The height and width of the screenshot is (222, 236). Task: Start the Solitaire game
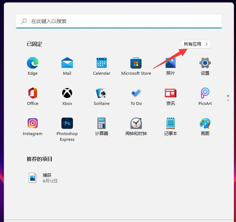(102, 93)
